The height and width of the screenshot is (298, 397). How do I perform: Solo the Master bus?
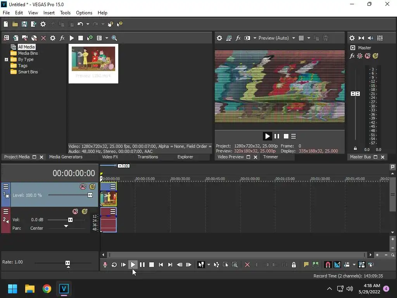[375, 56]
